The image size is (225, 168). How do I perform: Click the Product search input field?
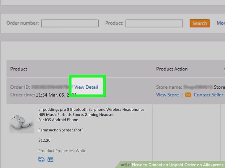click(154, 23)
